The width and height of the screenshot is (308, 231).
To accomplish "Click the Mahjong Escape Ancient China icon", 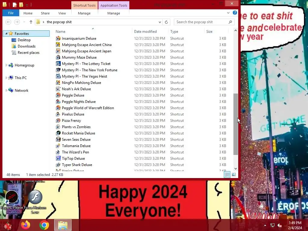I will (x=58, y=45).
